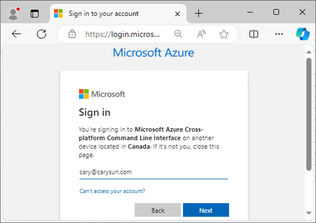
Task: Go back with the arrow icon
Action: point(16,34)
